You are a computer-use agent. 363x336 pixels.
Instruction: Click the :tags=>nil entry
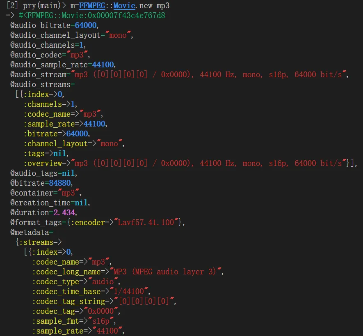[x=46, y=153]
